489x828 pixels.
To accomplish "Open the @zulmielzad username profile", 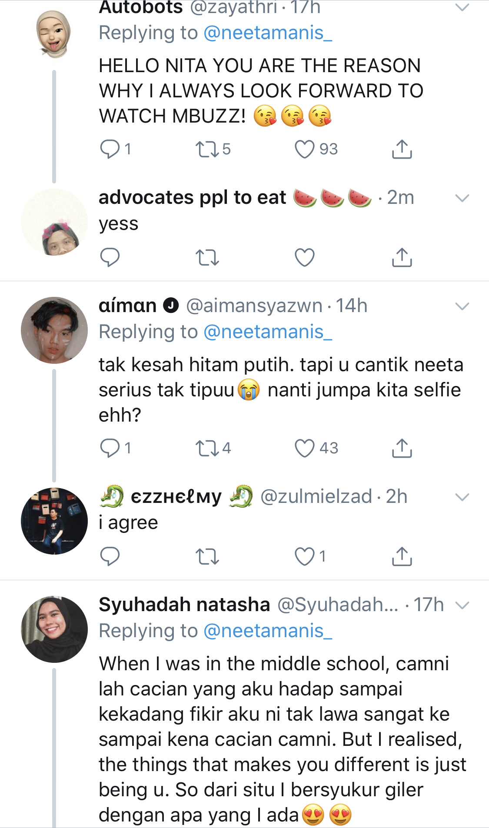I will tap(316, 496).
